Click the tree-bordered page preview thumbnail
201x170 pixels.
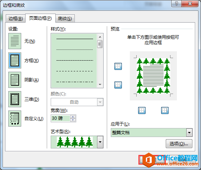153,76
